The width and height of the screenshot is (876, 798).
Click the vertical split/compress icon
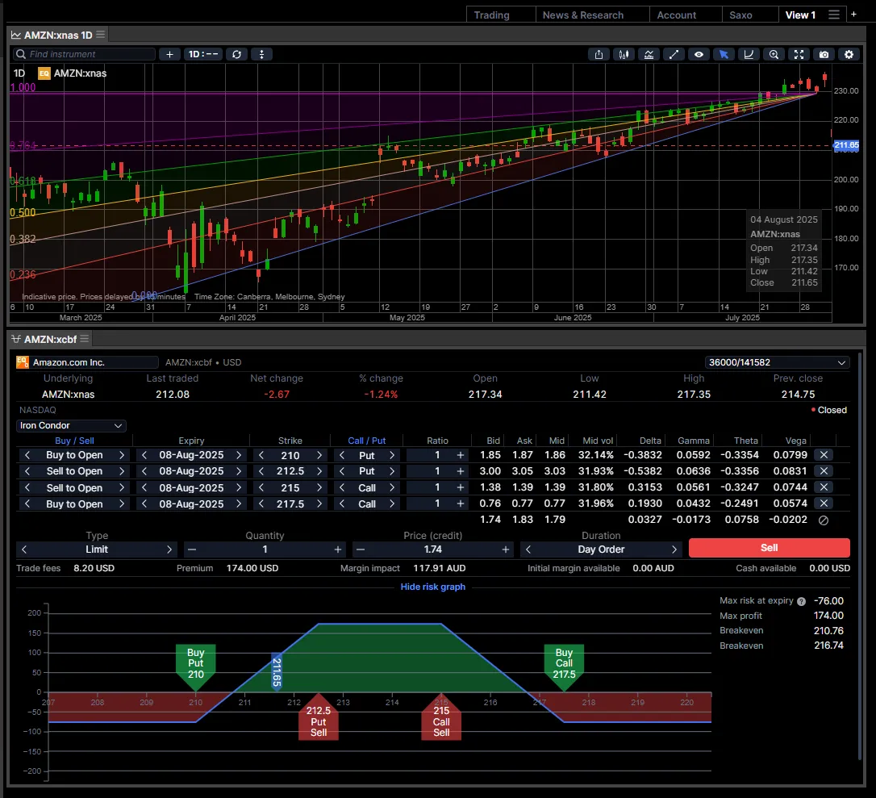tap(261, 54)
